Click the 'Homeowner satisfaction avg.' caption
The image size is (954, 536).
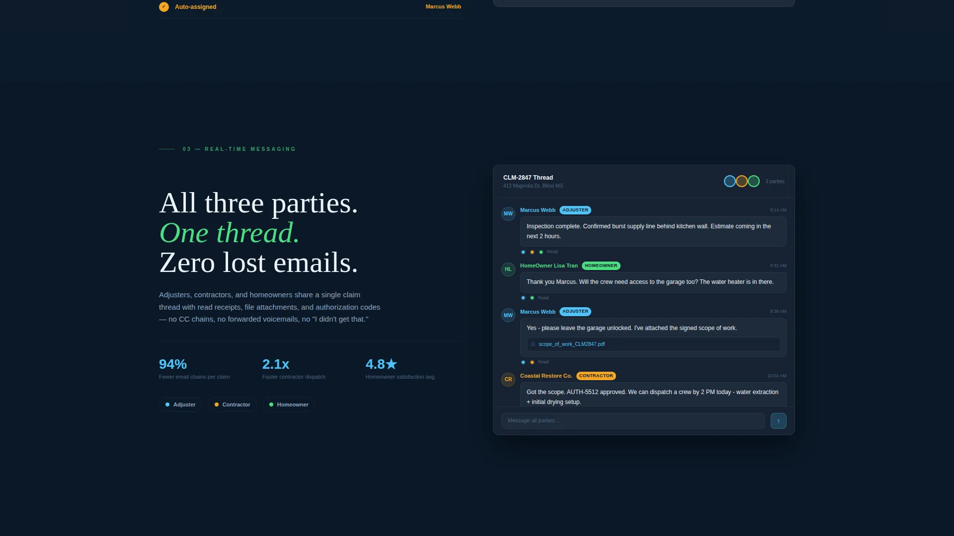pyautogui.click(x=400, y=377)
